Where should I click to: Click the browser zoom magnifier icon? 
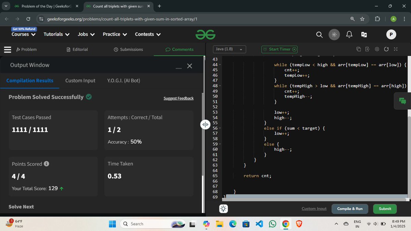(352, 19)
